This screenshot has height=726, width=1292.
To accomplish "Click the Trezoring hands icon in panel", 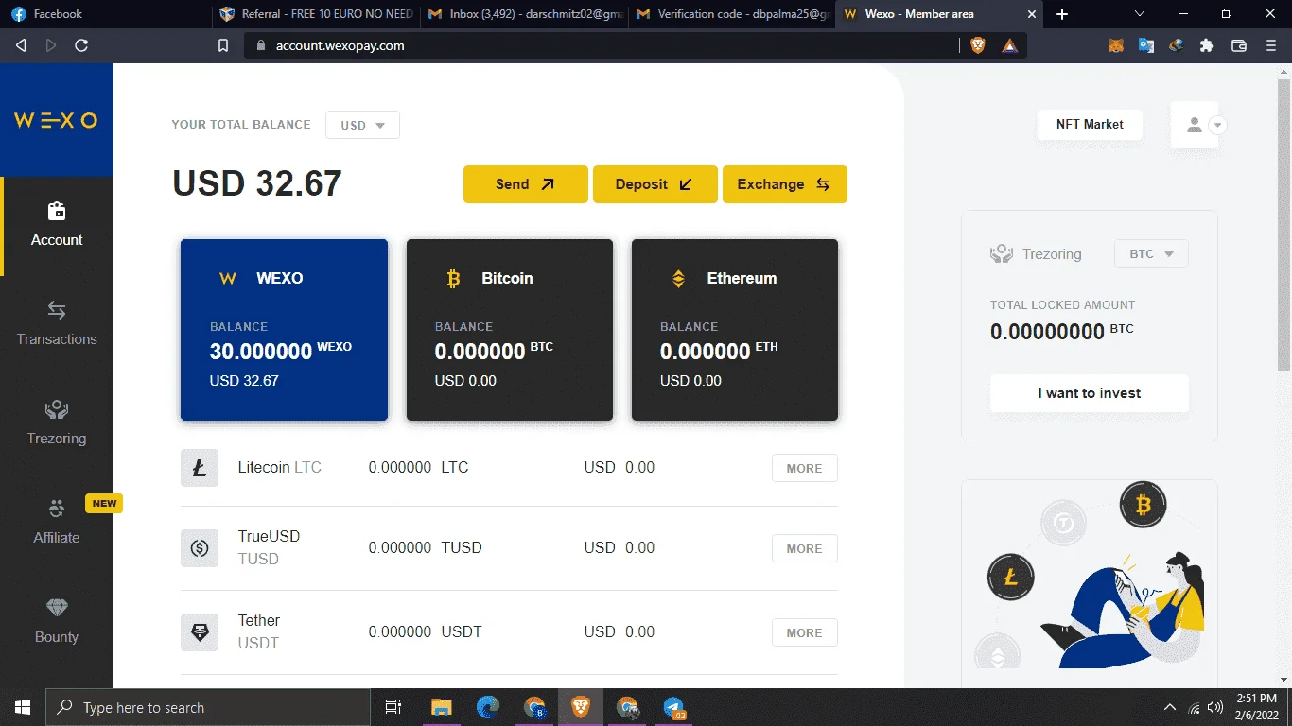I will tap(1002, 254).
